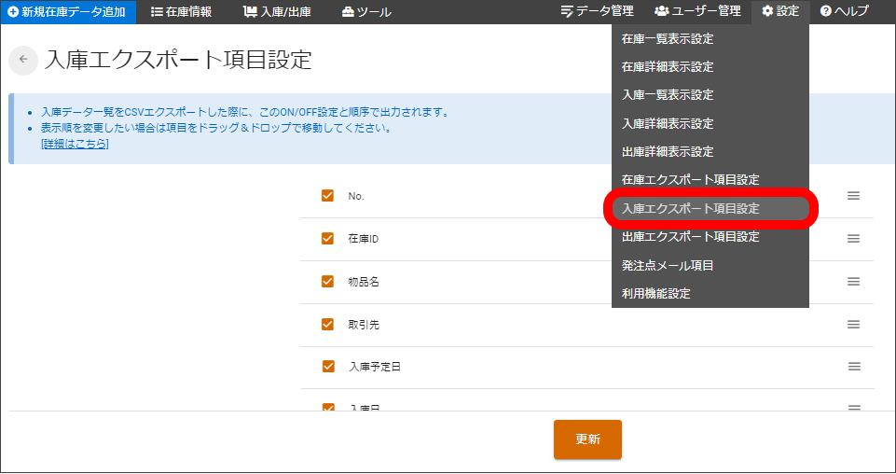
Task: Click the drag handle for the No. row
Action: (x=853, y=196)
